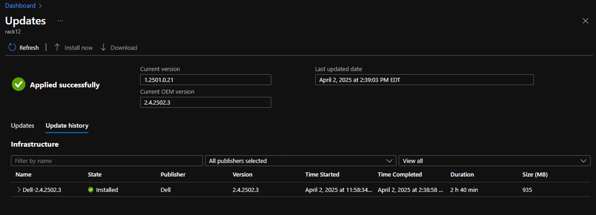596x215 pixels.
Task: Click the Download arrow icon
Action: click(103, 47)
